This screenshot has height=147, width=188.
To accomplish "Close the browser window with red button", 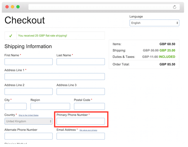I will (7, 7).
